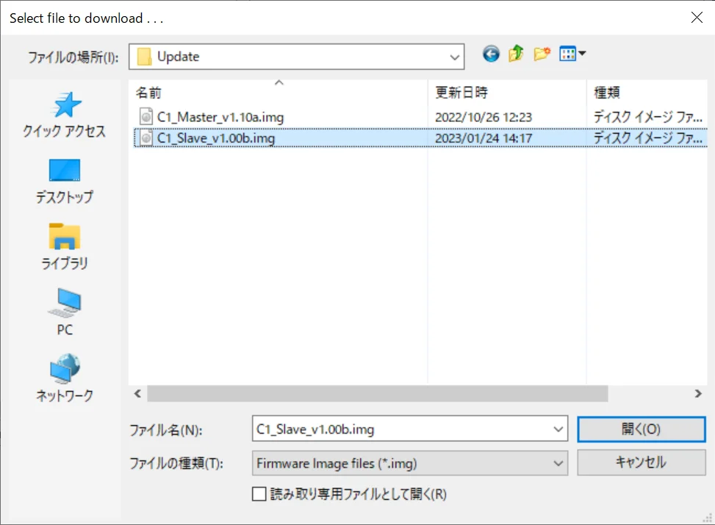
Task: Click the C1_Master_v1.10a.img file icon
Action: [145, 117]
